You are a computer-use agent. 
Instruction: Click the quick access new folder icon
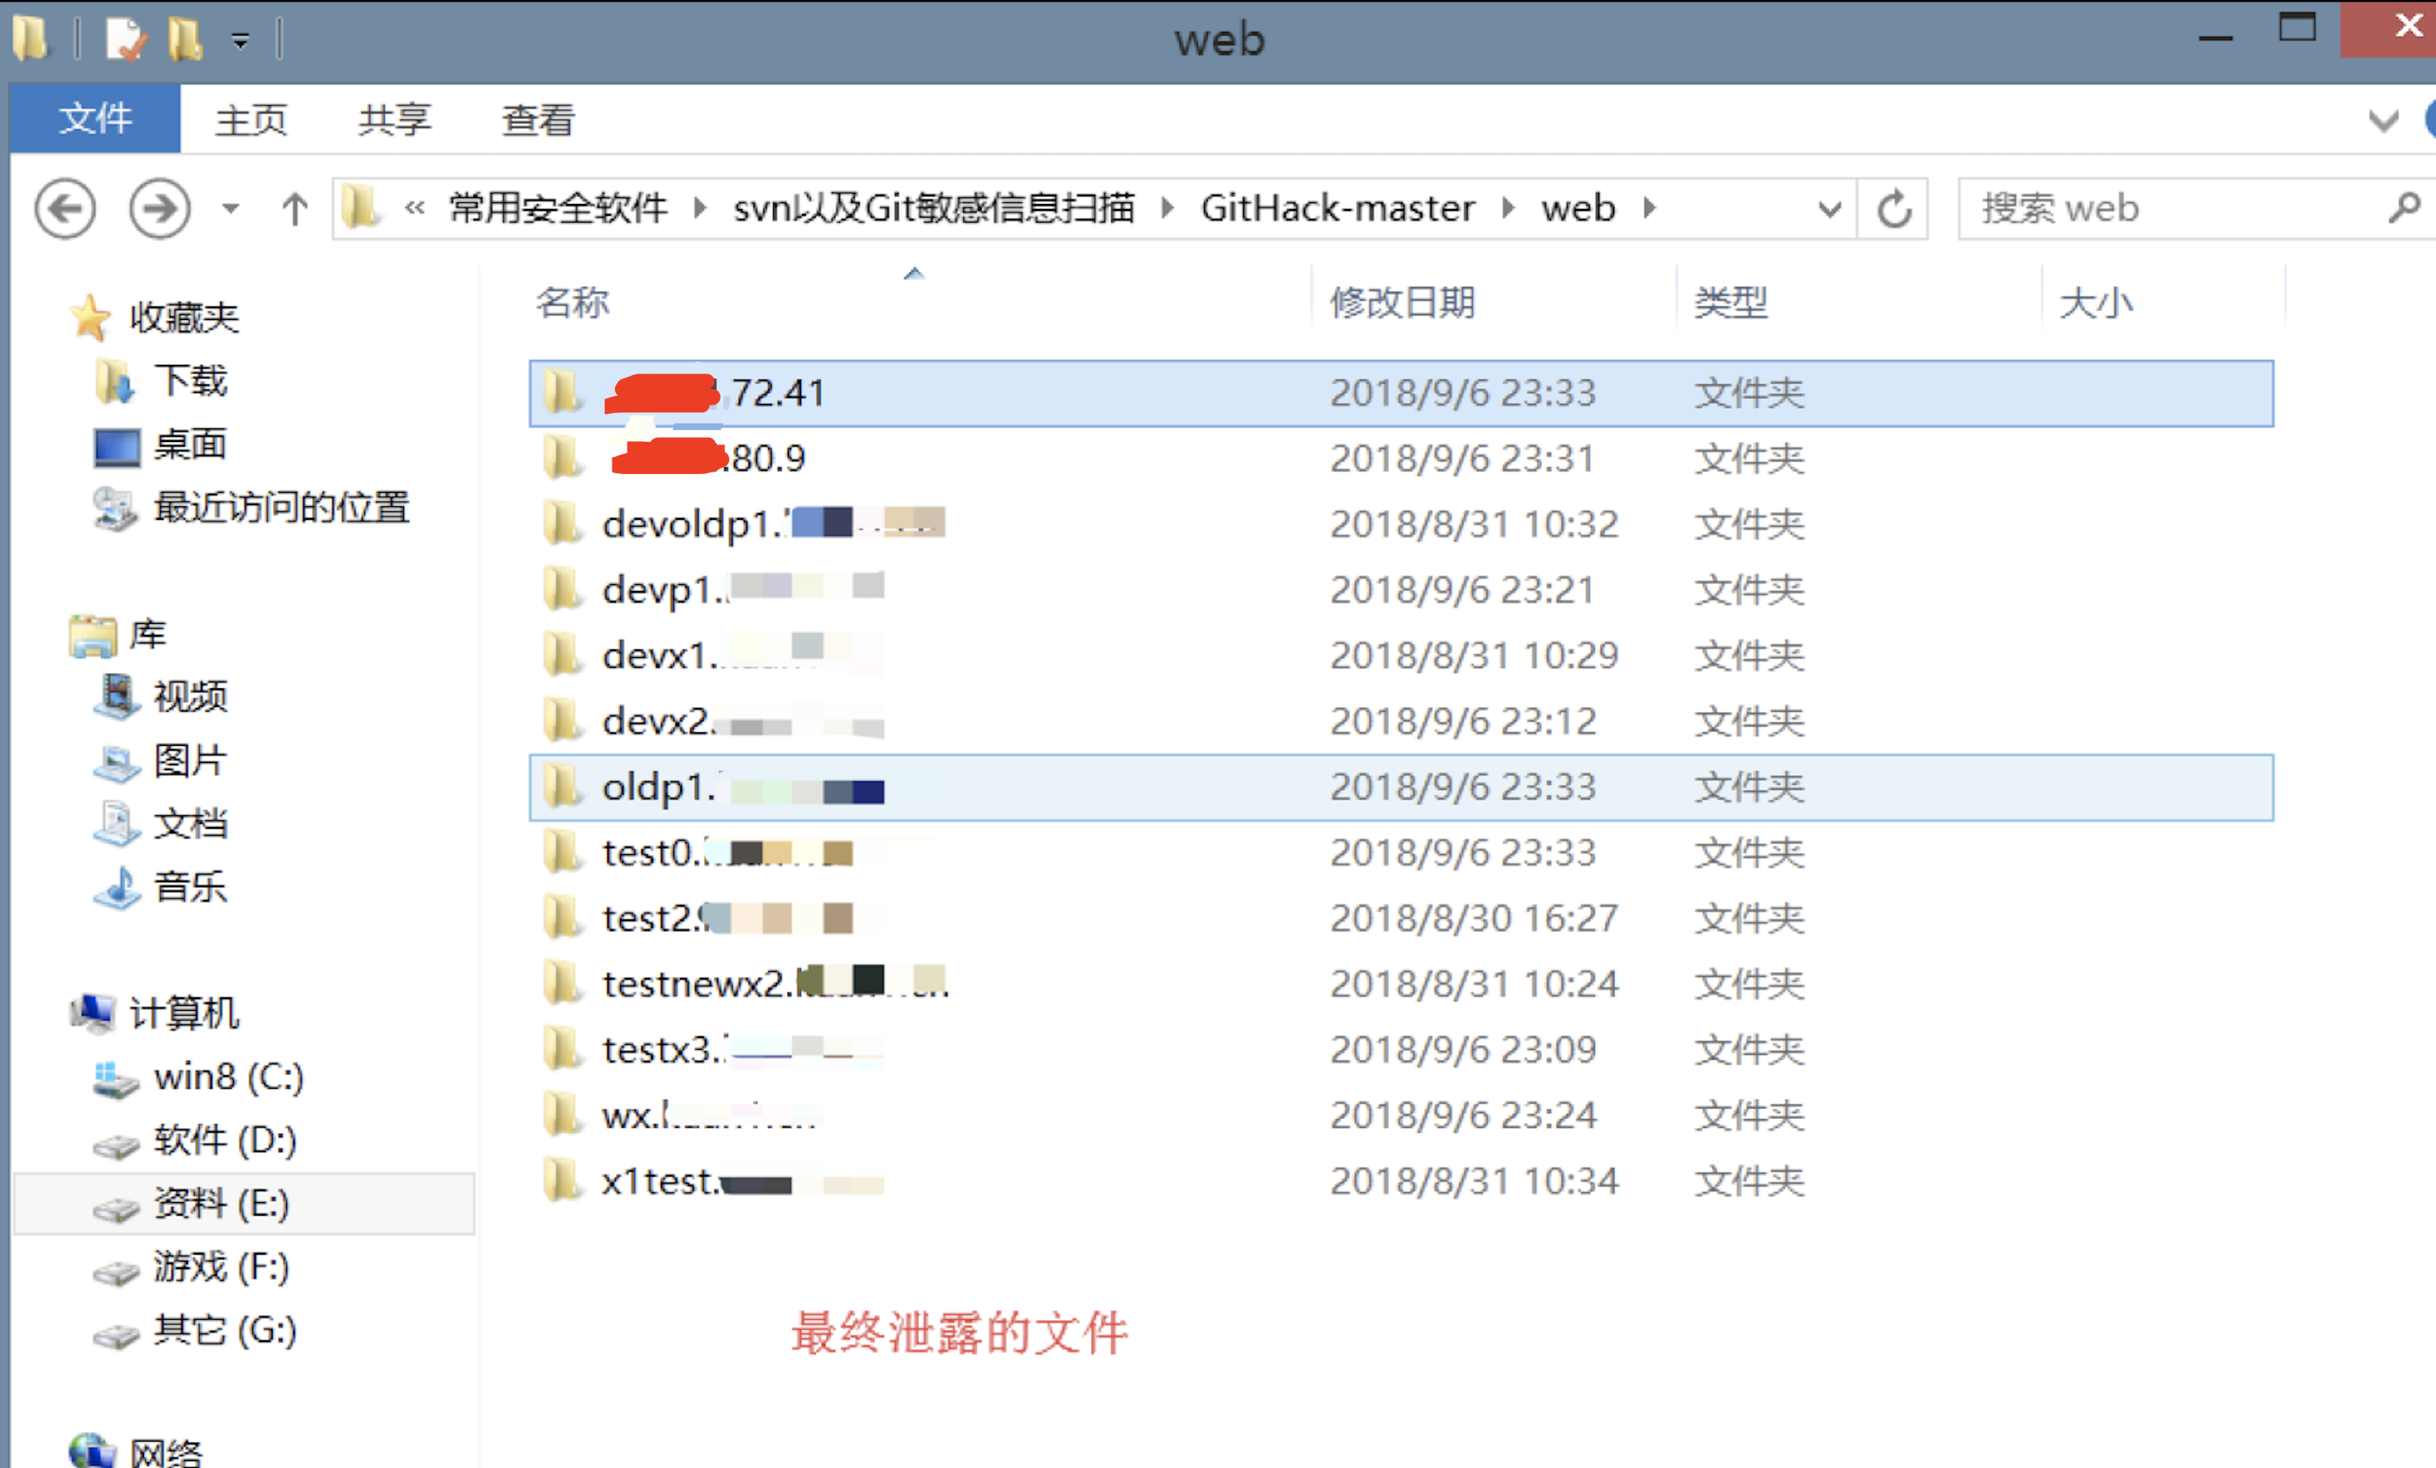pos(185,40)
